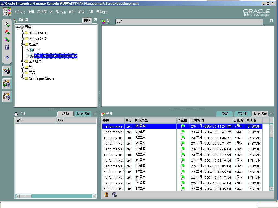
Task: Click the events list scroll down arrow
Action: pos(271,188)
